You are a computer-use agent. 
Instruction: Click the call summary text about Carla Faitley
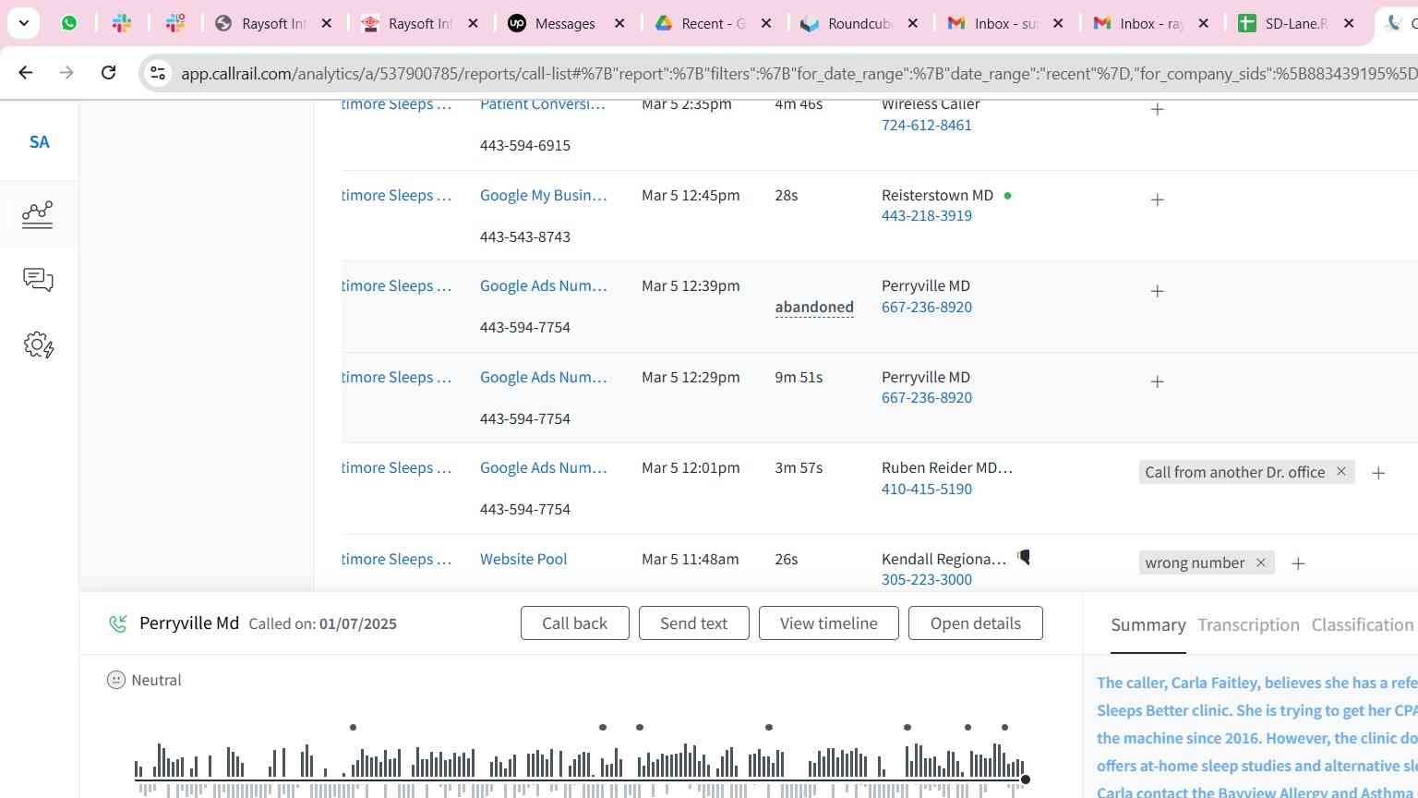pos(1256,736)
